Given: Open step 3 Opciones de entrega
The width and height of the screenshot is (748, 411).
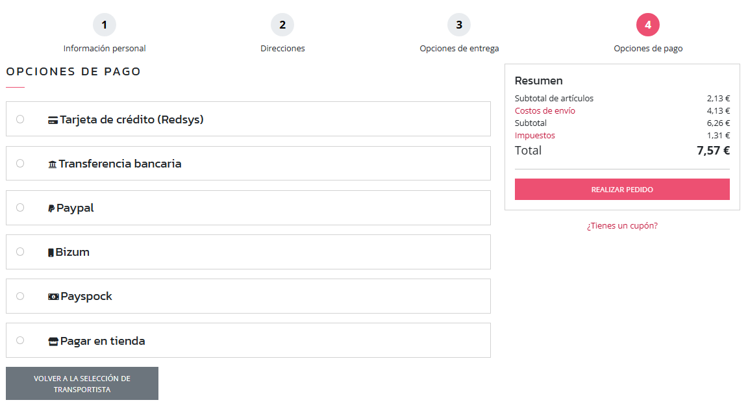Looking at the screenshot, I should [x=459, y=25].
